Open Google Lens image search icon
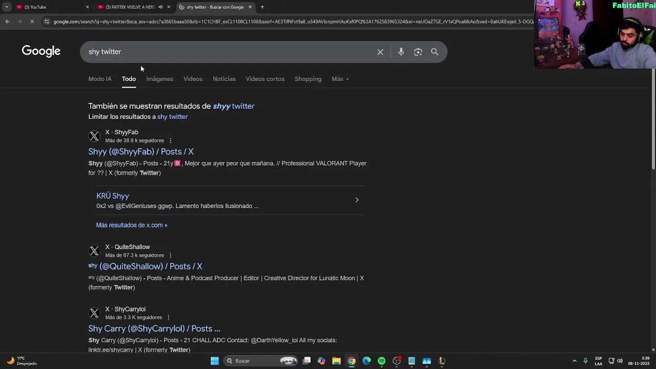The height and width of the screenshot is (369, 656). pos(418,52)
